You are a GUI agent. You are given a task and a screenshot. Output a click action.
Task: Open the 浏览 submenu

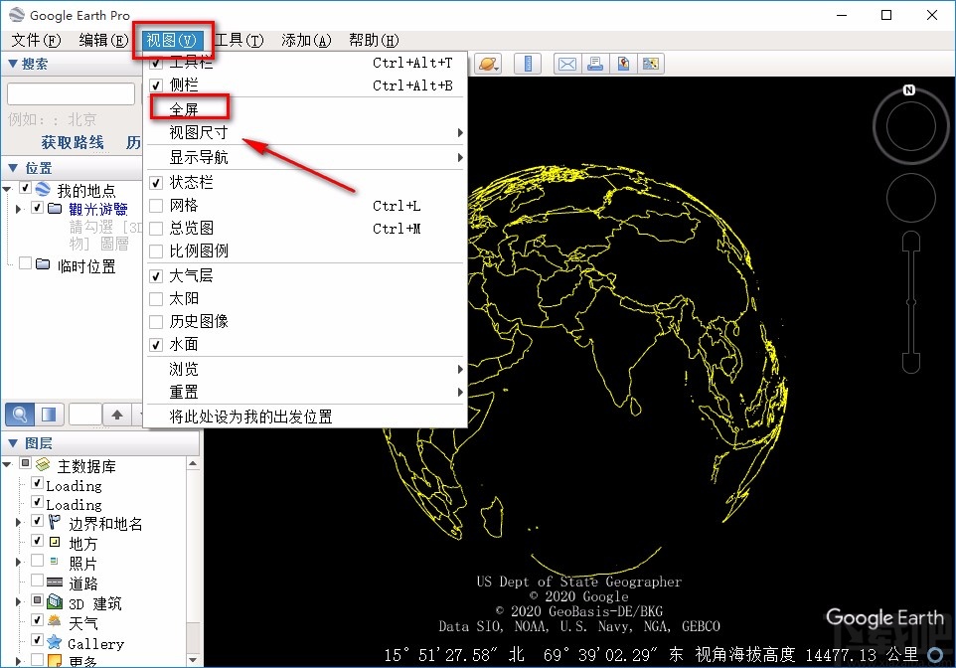pyautogui.click(x=305, y=369)
